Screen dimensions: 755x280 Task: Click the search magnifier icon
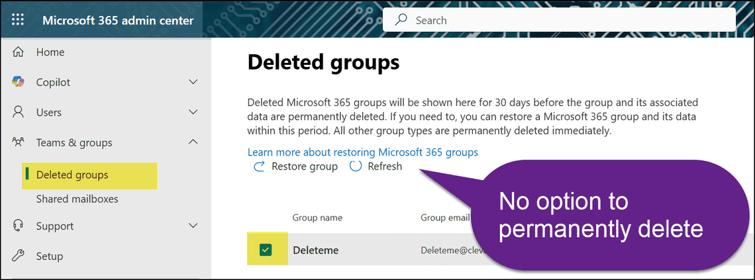(x=401, y=21)
